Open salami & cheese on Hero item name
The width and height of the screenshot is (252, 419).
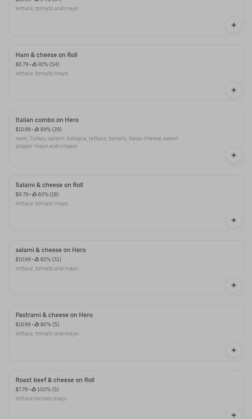coord(50,250)
